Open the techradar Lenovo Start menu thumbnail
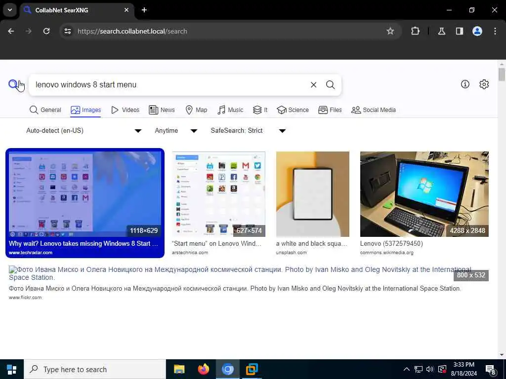Image resolution: width=506 pixels, height=379 pixels. [85, 194]
